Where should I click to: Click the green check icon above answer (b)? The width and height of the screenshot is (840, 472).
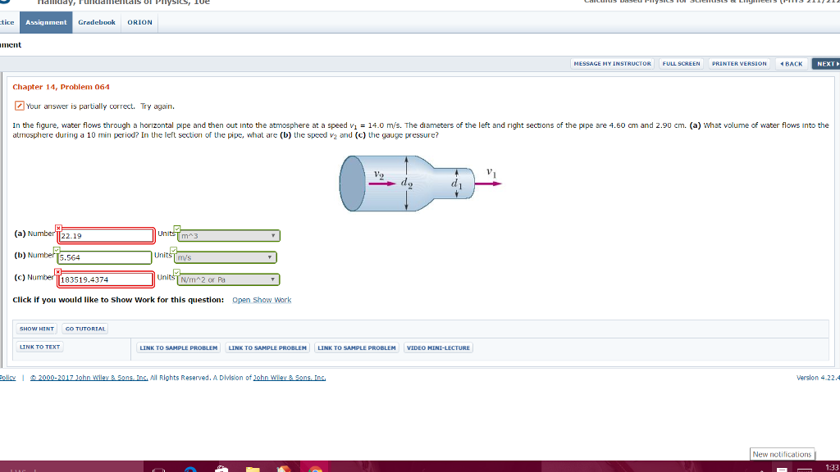[57, 250]
